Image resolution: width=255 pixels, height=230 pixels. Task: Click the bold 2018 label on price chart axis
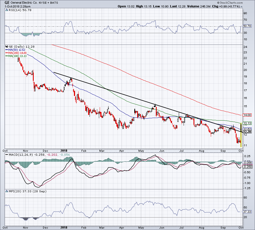pos(64,151)
